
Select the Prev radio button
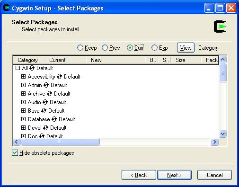click(105, 48)
